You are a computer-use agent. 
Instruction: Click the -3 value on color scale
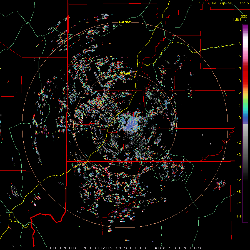tap(239, 155)
